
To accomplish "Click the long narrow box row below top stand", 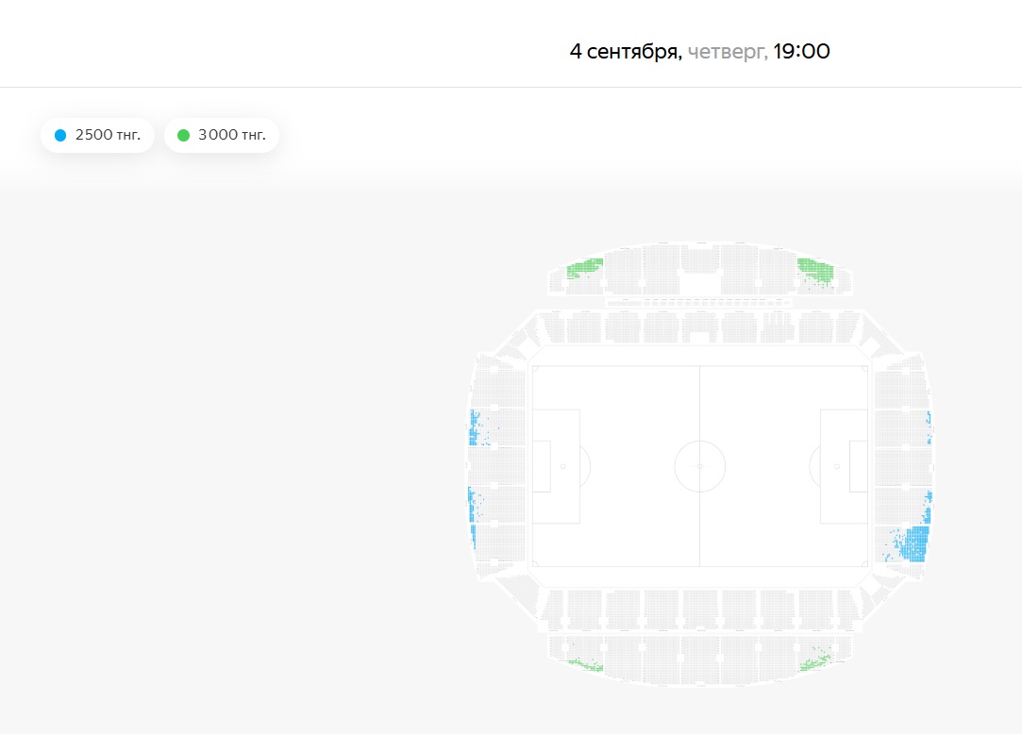I will [698, 303].
